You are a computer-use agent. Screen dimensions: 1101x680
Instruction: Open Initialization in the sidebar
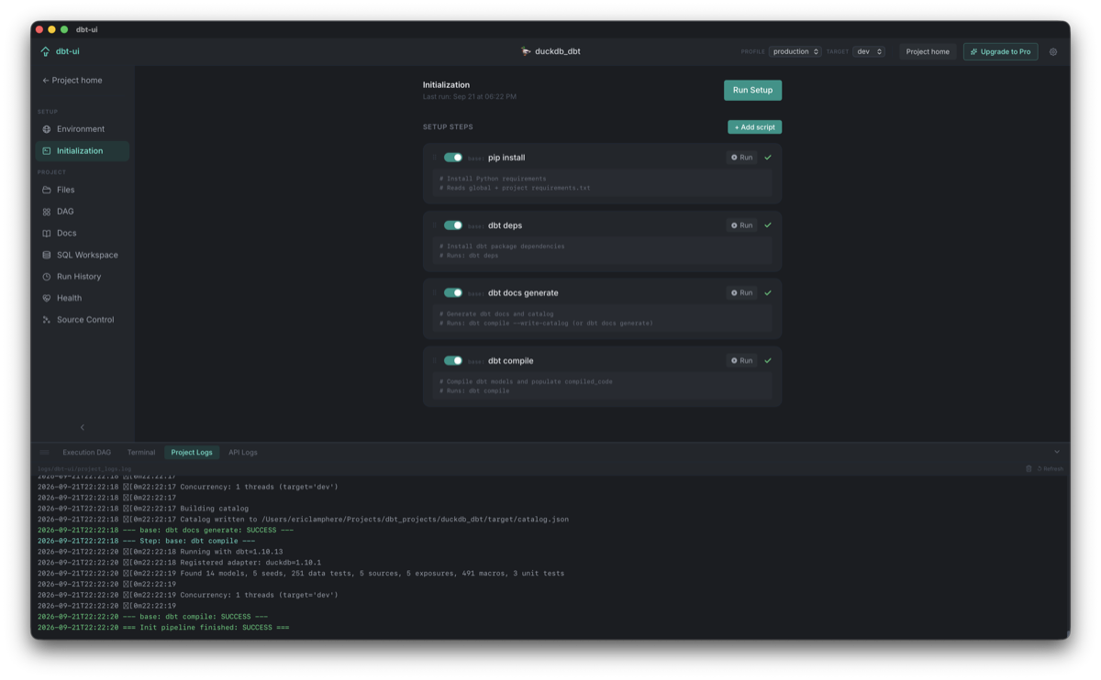click(82, 151)
